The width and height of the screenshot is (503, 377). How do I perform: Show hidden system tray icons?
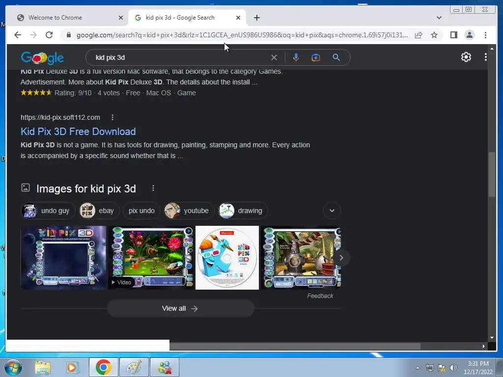coord(418,368)
